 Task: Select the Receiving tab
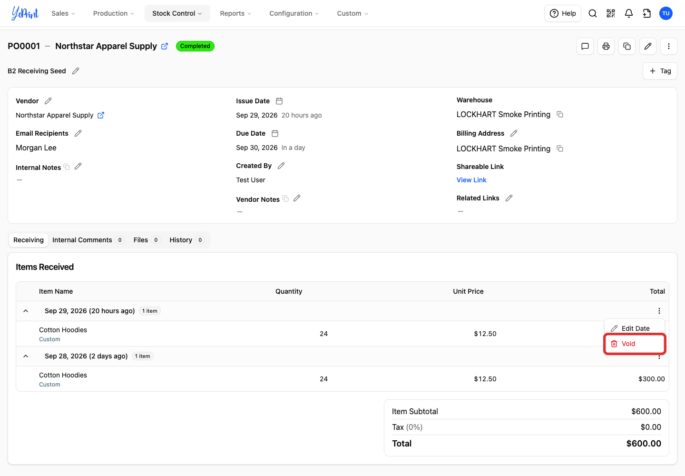point(29,240)
